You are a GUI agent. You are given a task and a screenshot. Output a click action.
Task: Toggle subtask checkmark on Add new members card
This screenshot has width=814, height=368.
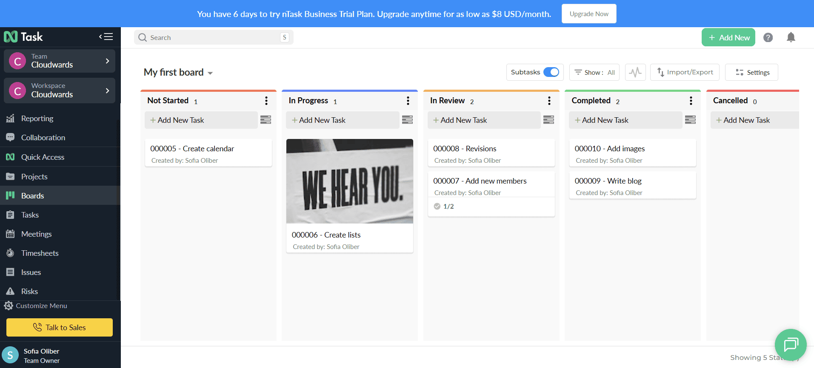(x=437, y=206)
